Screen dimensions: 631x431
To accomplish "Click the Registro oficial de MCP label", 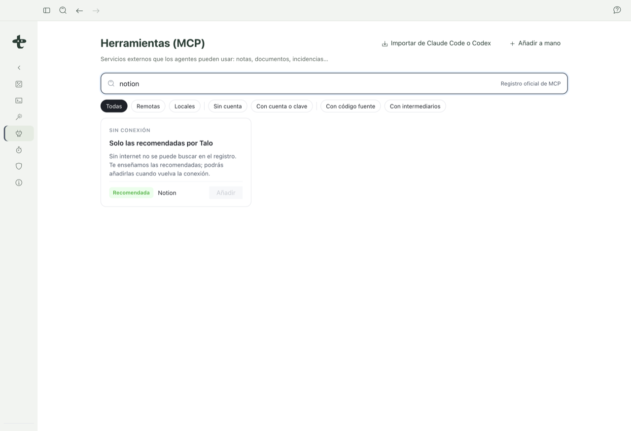I will pyautogui.click(x=530, y=84).
